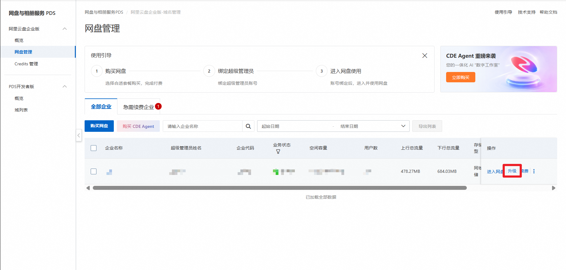Click the 升级 link in the row

coord(512,171)
